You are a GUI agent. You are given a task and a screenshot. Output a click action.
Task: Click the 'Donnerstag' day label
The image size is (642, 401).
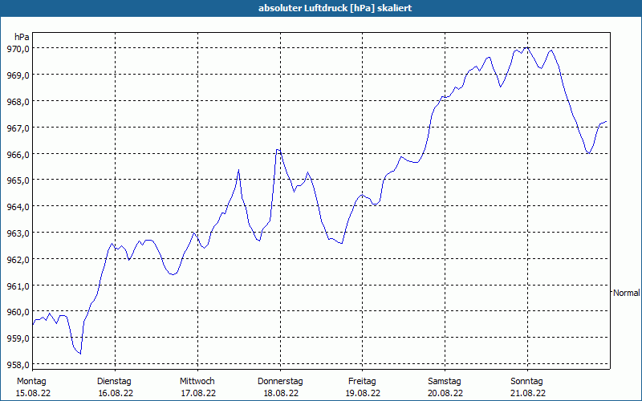[x=280, y=382]
